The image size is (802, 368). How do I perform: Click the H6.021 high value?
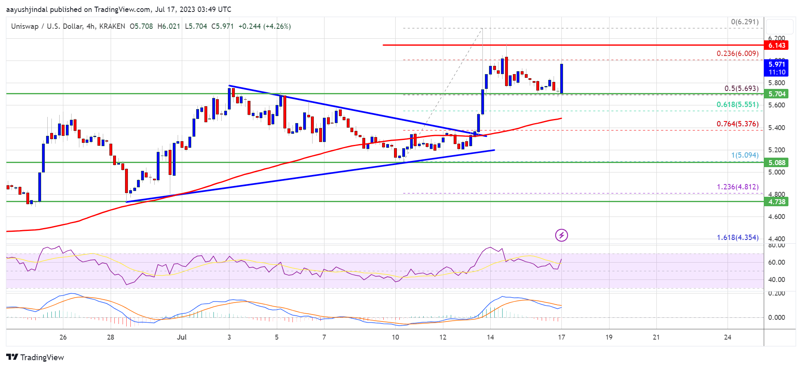tap(169, 26)
